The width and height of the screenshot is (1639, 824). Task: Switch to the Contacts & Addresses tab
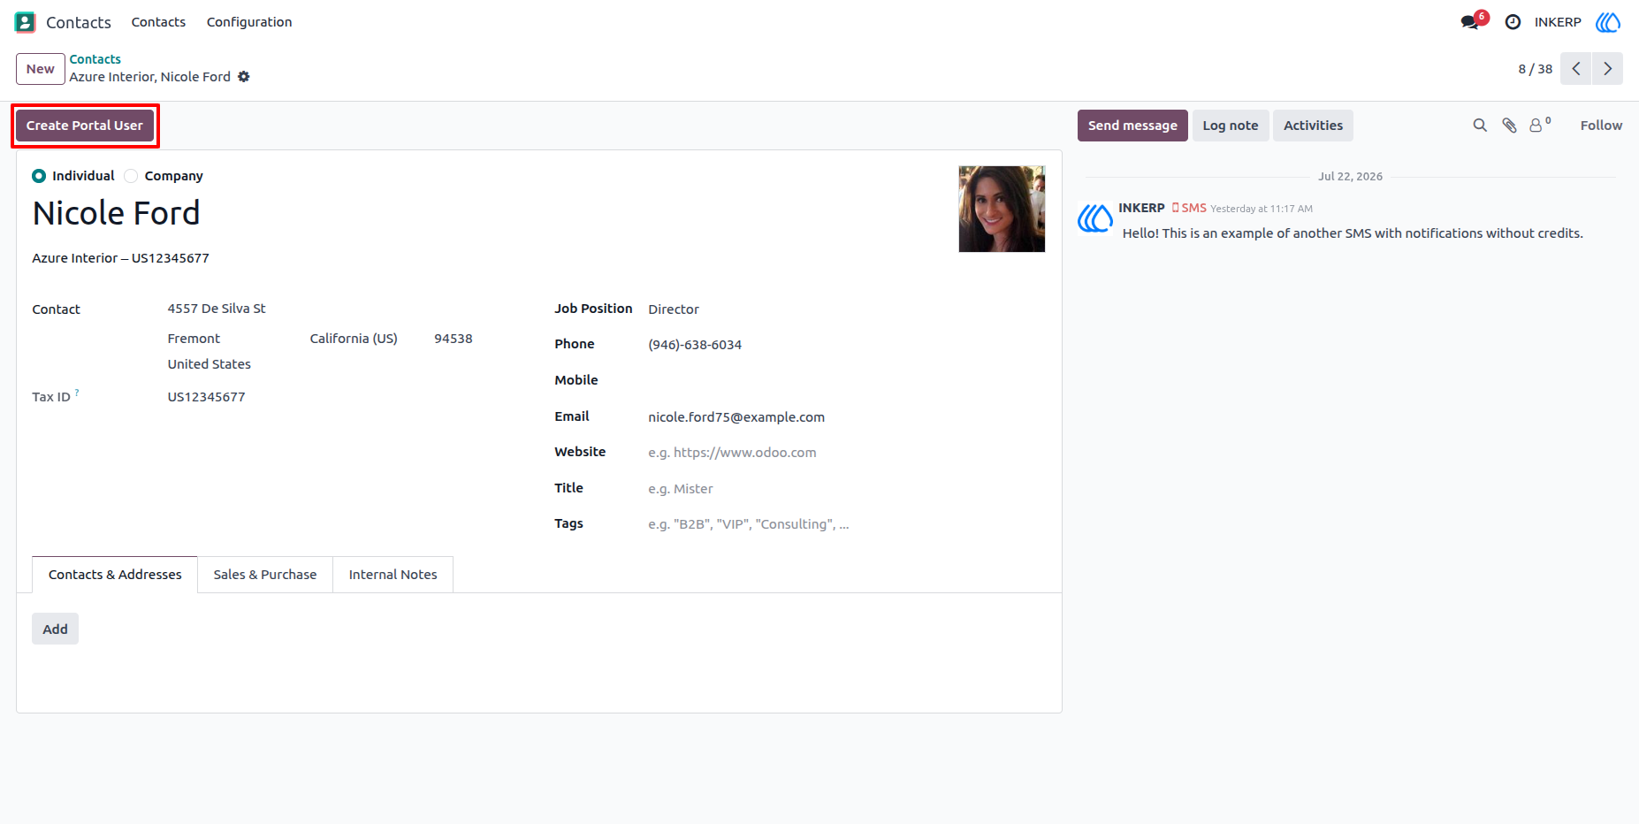click(x=115, y=575)
